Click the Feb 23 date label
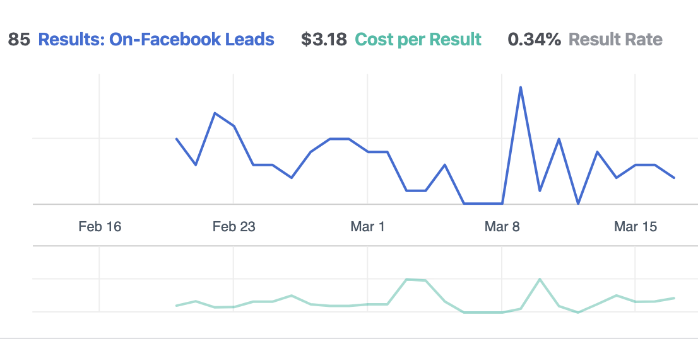Screen dimensions: 698x339 [234, 227]
